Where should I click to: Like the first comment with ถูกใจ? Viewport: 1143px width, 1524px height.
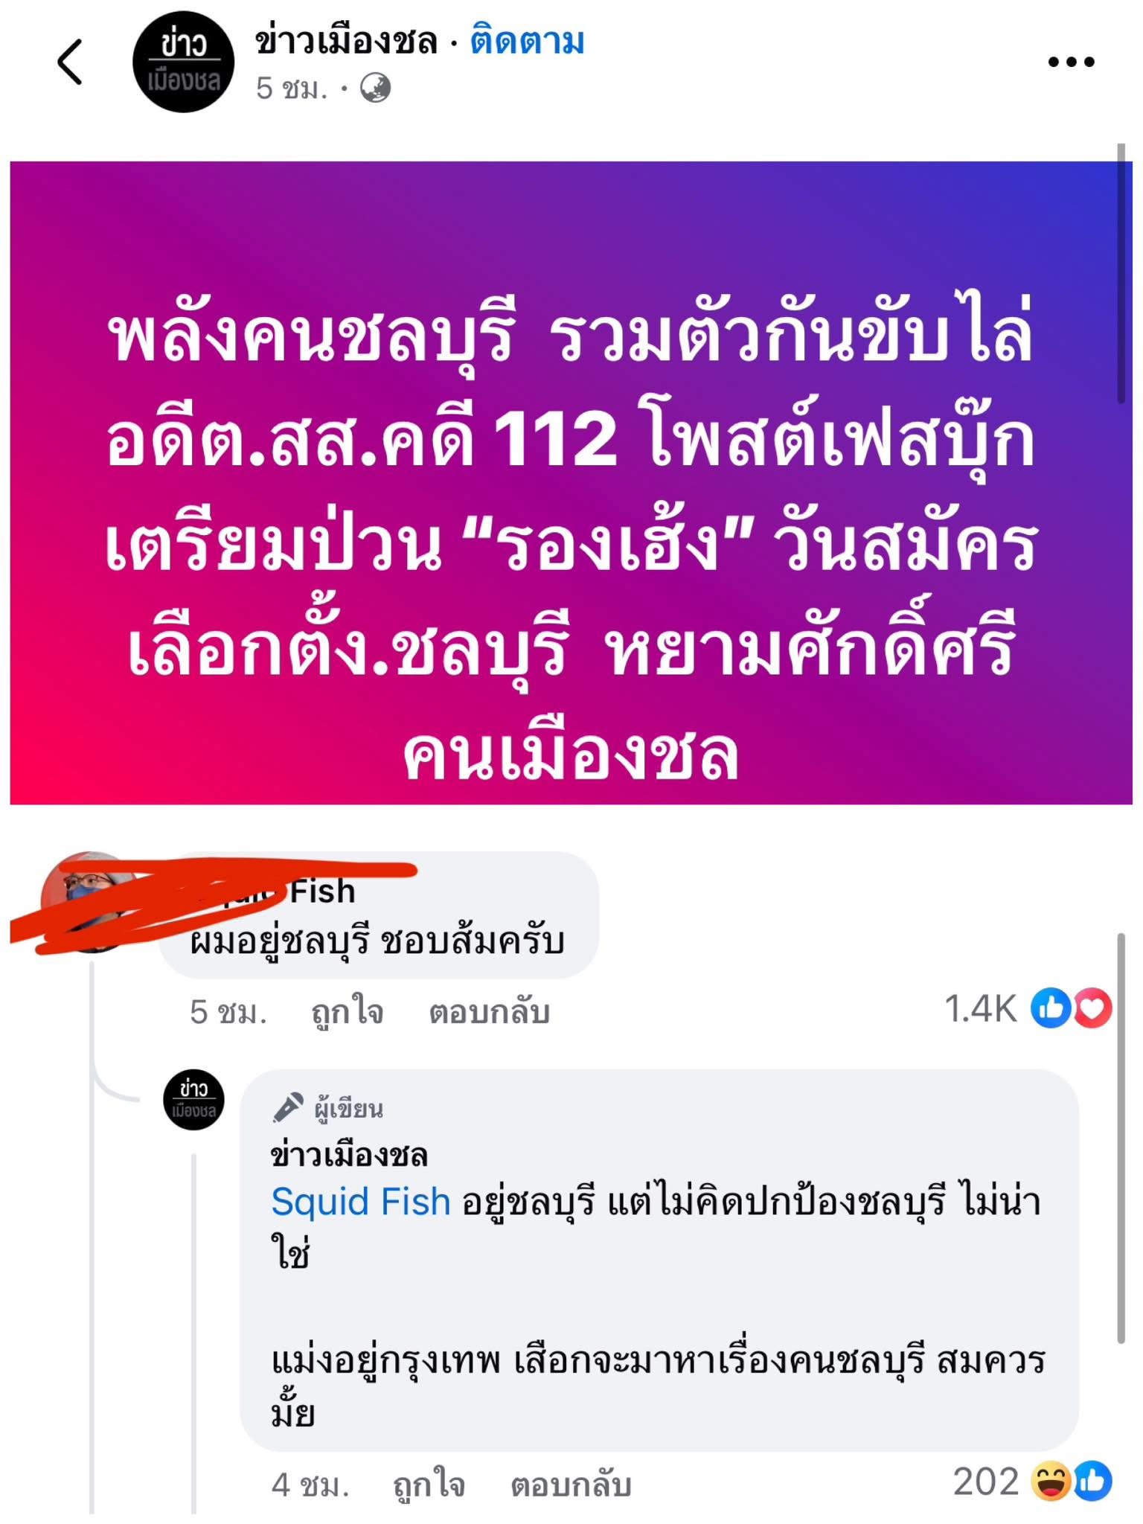point(347,1012)
